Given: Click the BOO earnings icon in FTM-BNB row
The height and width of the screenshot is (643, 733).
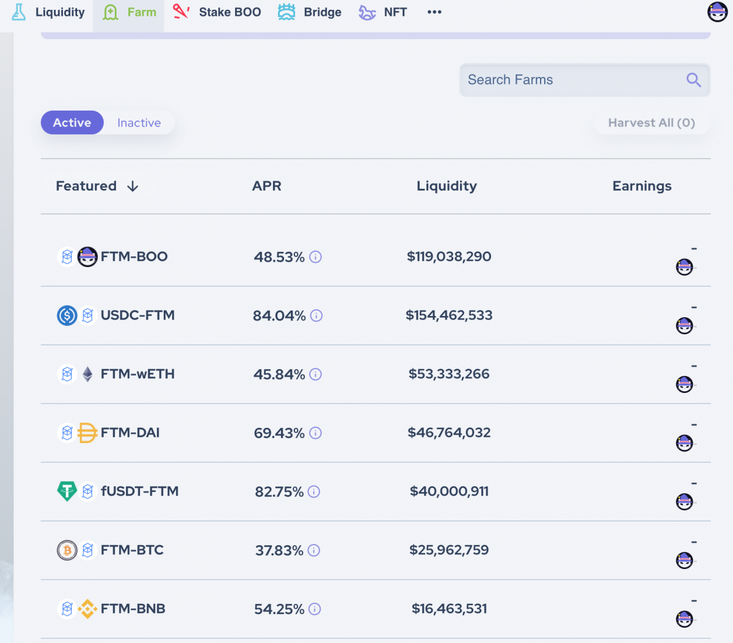Looking at the screenshot, I should pyautogui.click(x=685, y=619).
